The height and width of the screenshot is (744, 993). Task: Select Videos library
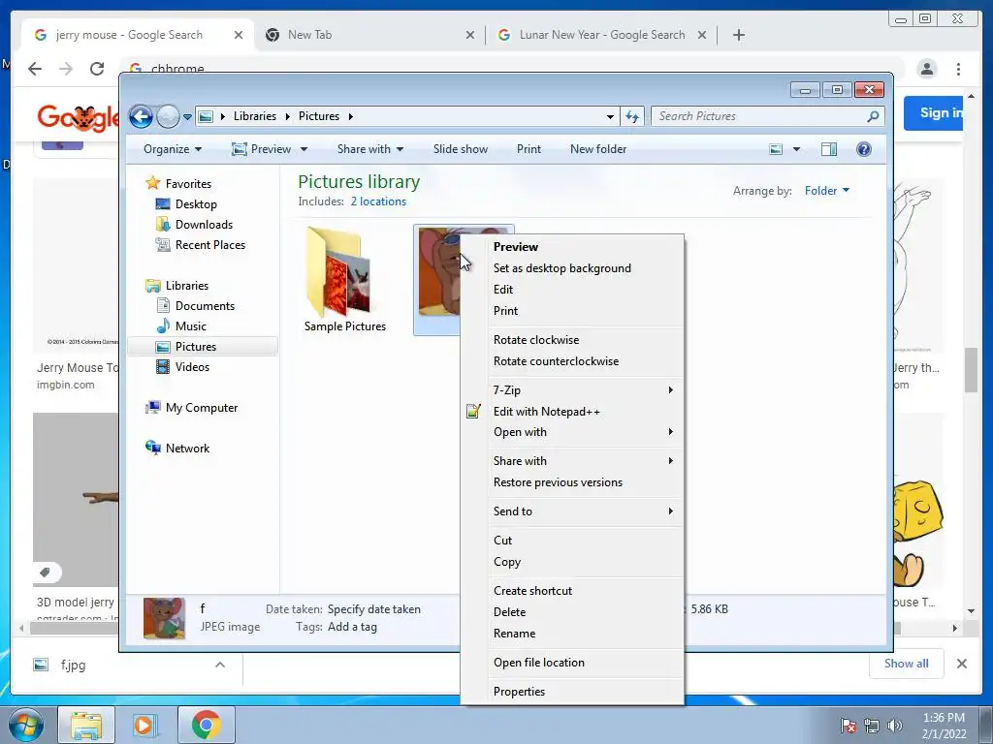click(192, 367)
